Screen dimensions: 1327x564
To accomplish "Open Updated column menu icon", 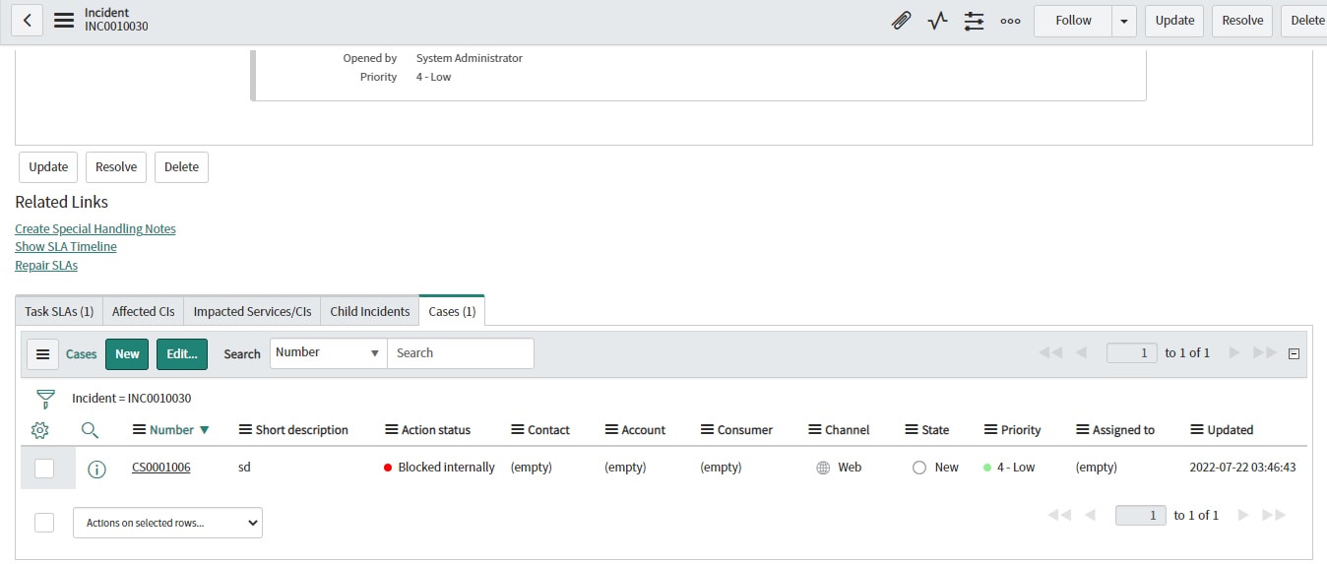I will pos(1198,430).
